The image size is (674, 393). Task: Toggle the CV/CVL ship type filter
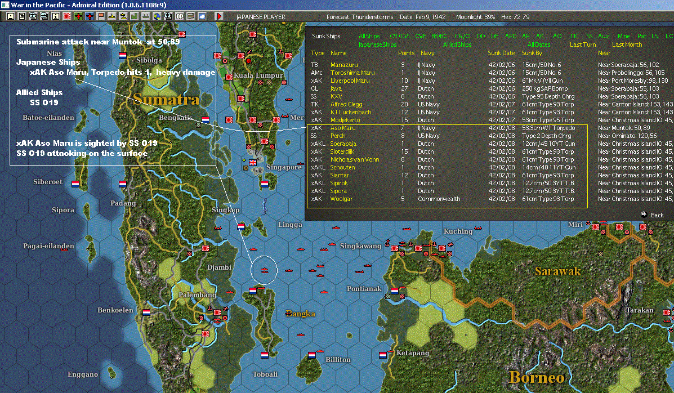[x=400, y=36]
